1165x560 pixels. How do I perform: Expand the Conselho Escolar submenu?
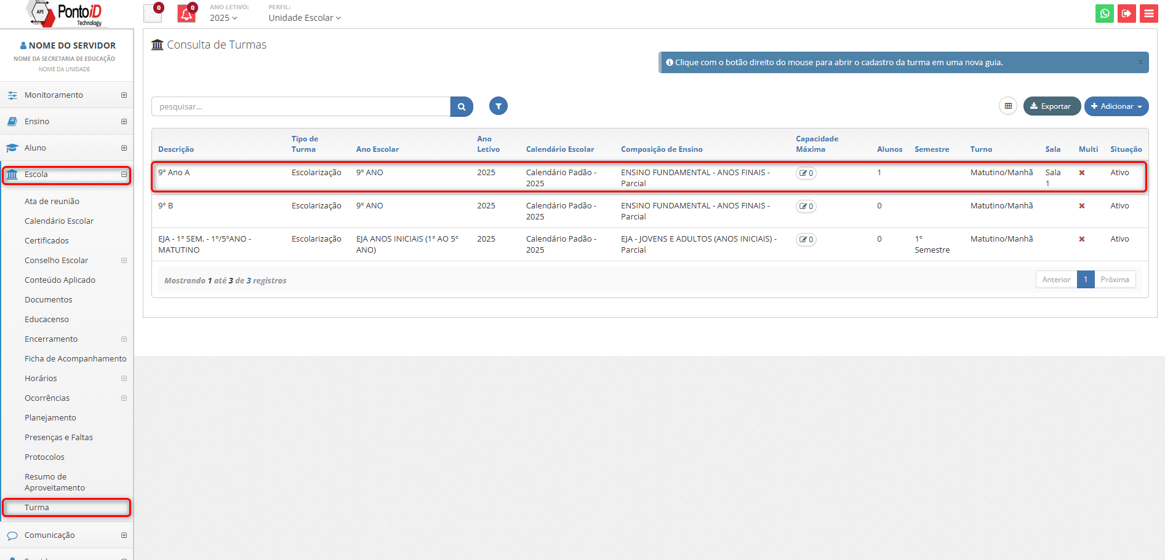coord(124,261)
